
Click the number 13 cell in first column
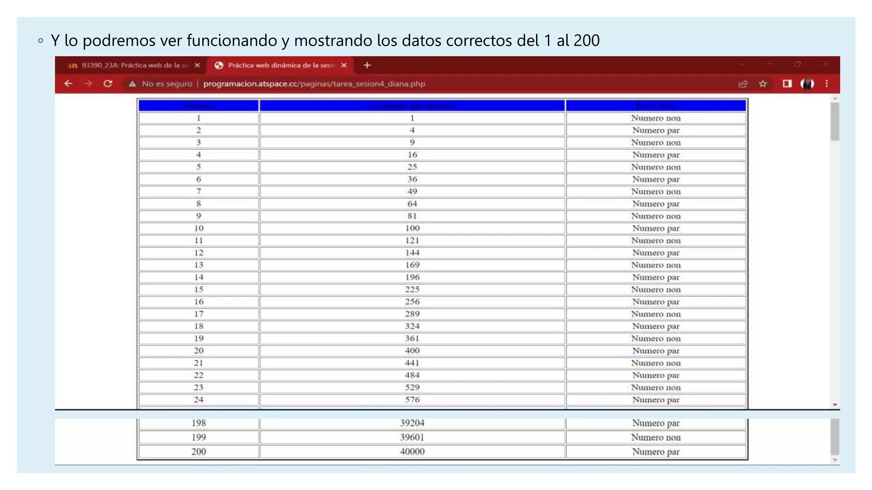click(x=199, y=265)
